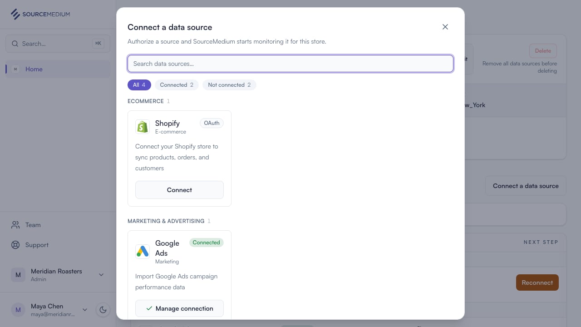Click the Team people icon

click(x=15, y=225)
